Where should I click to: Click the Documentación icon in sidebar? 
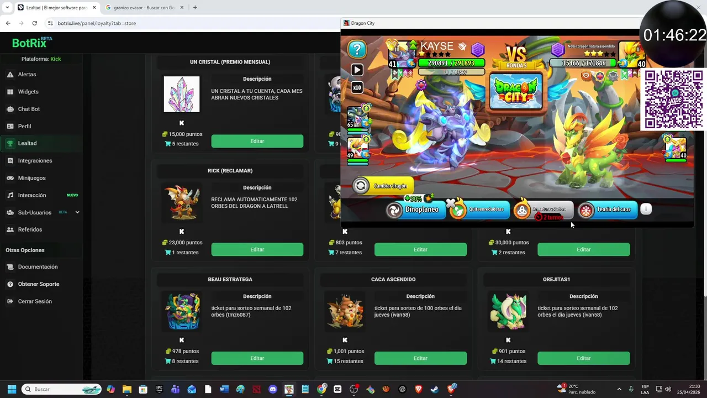[10, 267]
